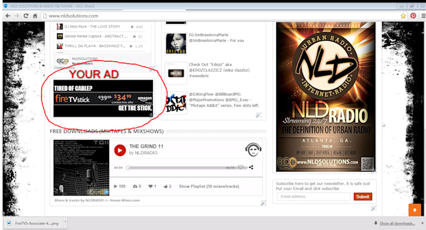
Task: Click the orange scroll-to-top arrow button
Action: pyautogui.click(x=415, y=210)
